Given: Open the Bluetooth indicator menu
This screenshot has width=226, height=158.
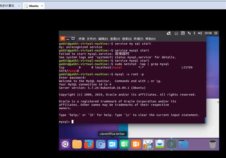Looking at the screenshot, I should (x=194, y=33).
